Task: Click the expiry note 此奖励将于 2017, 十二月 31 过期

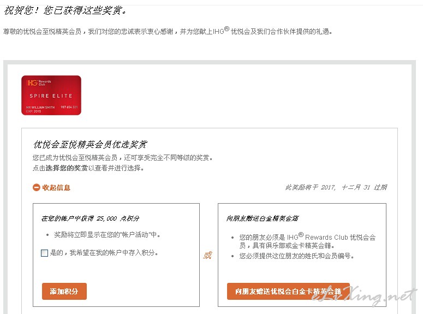Action: (x=336, y=187)
